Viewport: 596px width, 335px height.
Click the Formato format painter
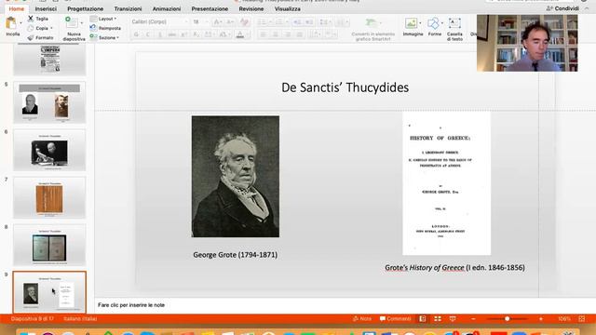pyautogui.click(x=40, y=37)
